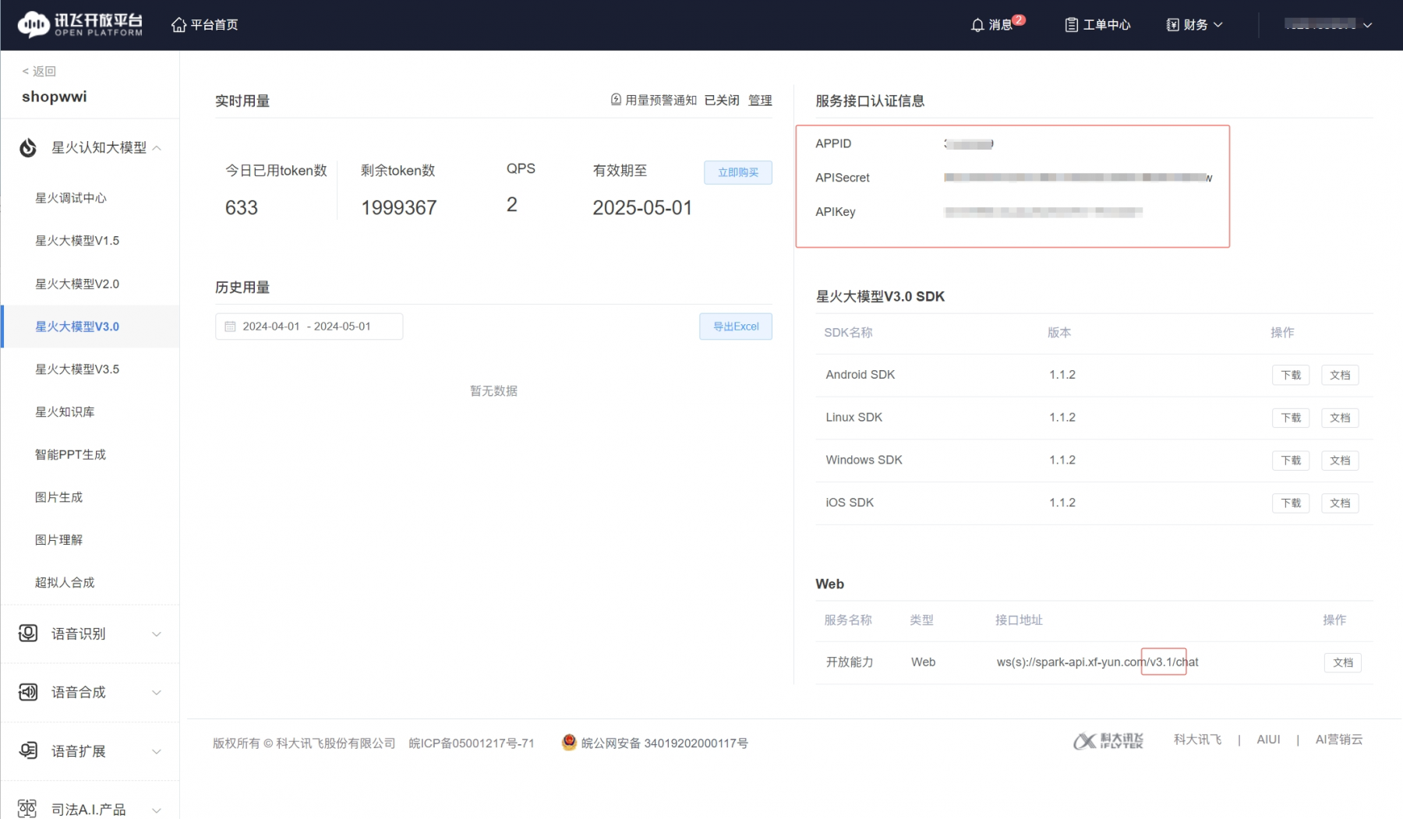Viewport: 1403px width, 819px height.
Task: Select 星火大模型V1.5 menu item
Action: 77,241
